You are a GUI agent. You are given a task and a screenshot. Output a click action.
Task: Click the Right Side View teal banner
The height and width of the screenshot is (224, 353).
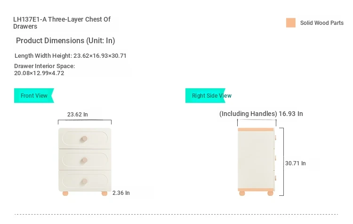tap(205, 95)
